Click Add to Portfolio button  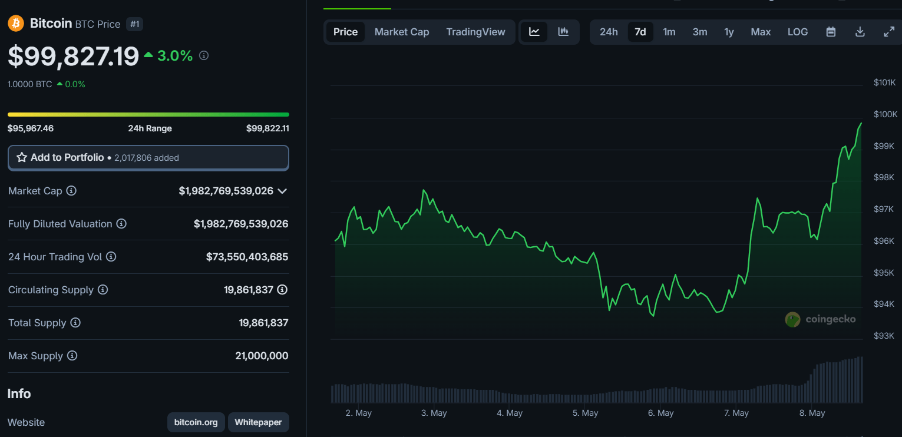point(148,158)
